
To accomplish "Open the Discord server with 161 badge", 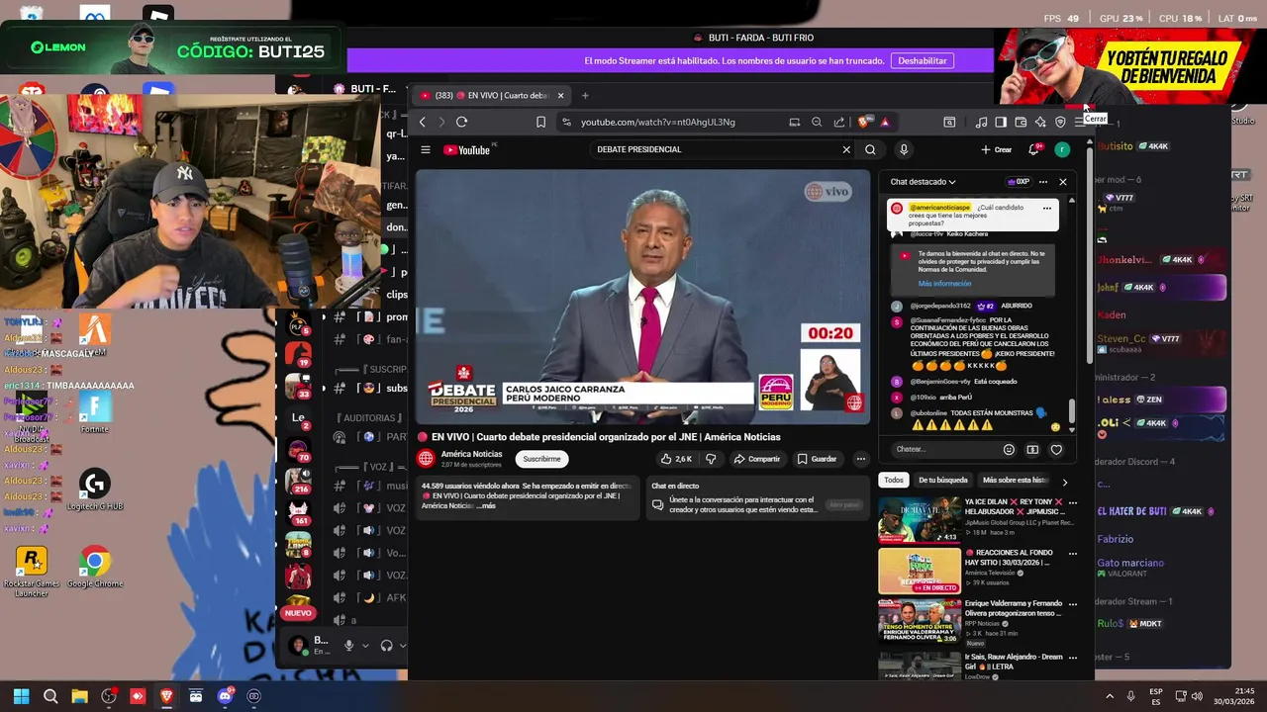I will [298, 512].
